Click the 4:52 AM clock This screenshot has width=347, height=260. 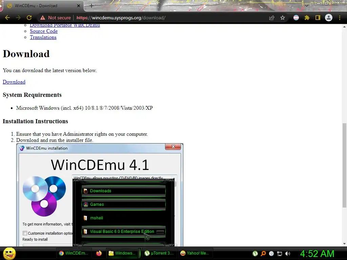click(317, 254)
